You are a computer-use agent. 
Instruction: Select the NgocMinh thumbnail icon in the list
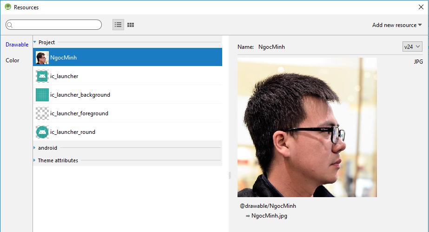pos(42,58)
